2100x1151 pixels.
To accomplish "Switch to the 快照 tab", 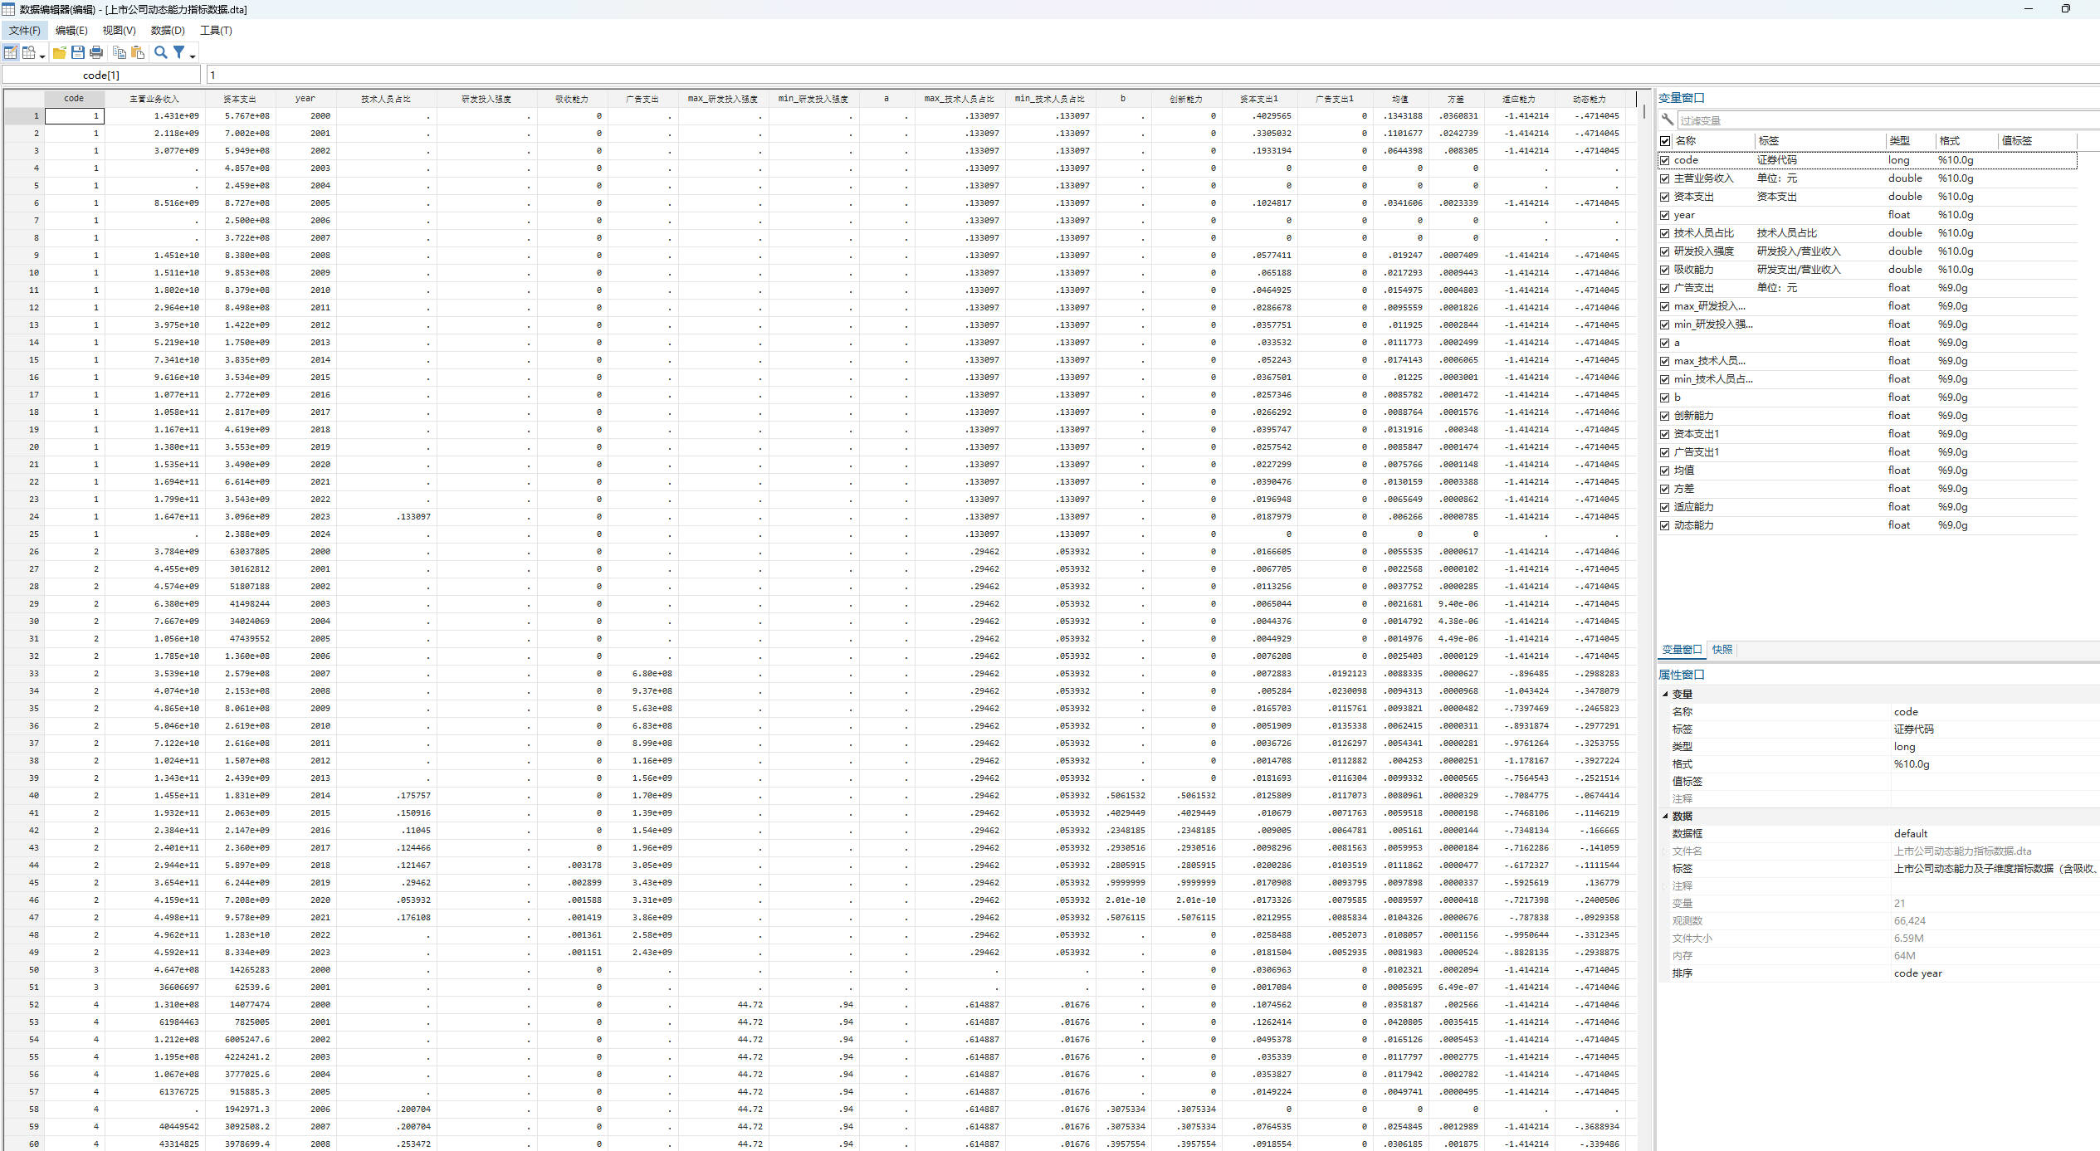I will (1722, 649).
